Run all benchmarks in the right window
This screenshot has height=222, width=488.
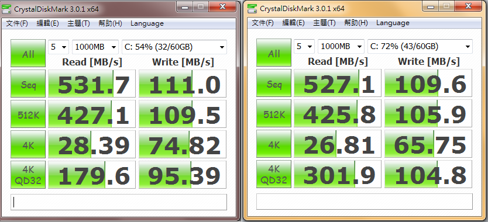click(x=274, y=53)
